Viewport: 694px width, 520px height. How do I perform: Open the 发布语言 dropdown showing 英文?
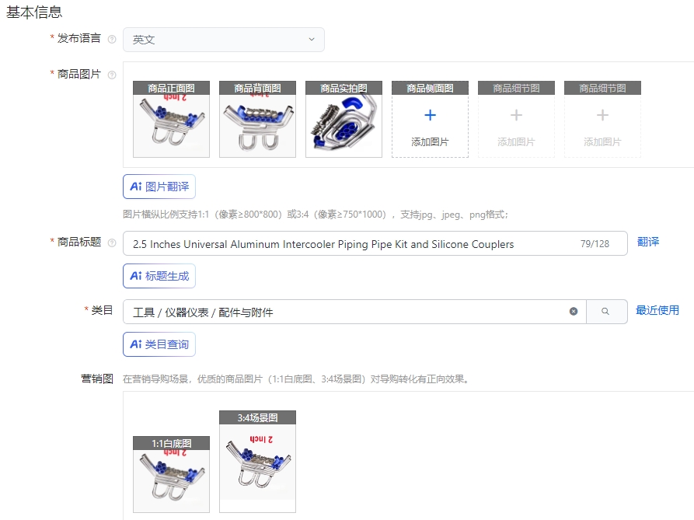(224, 40)
